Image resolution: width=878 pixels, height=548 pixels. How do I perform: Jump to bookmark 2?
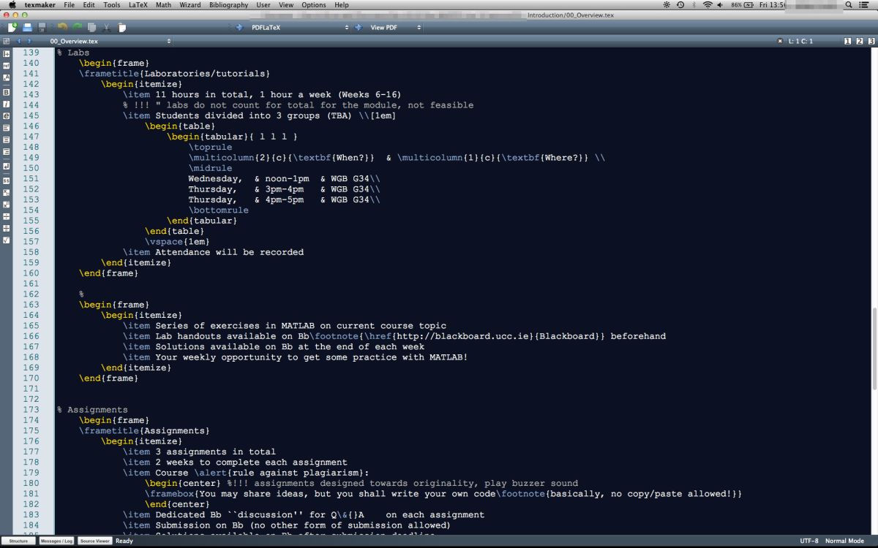pyautogui.click(x=860, y=41)
